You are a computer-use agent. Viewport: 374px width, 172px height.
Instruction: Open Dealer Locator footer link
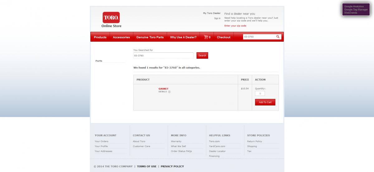coord(218,151)
